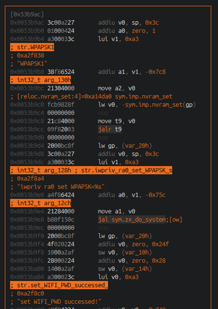Screen dimensions: 218x309
Task: Click var_20h at address 0x0053b9f0
Action: [137, 236]
